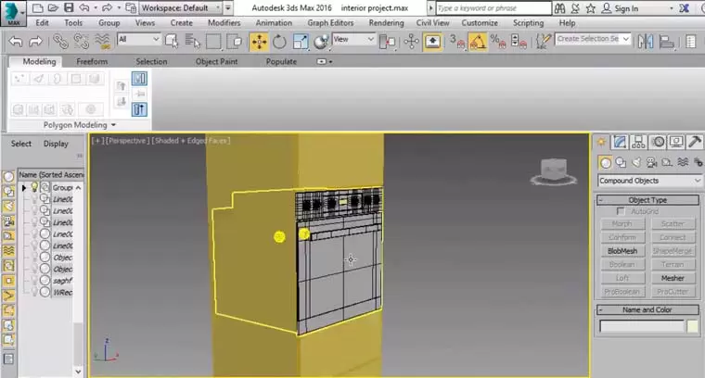Select the Lights category icon

[x=635, y=163]
